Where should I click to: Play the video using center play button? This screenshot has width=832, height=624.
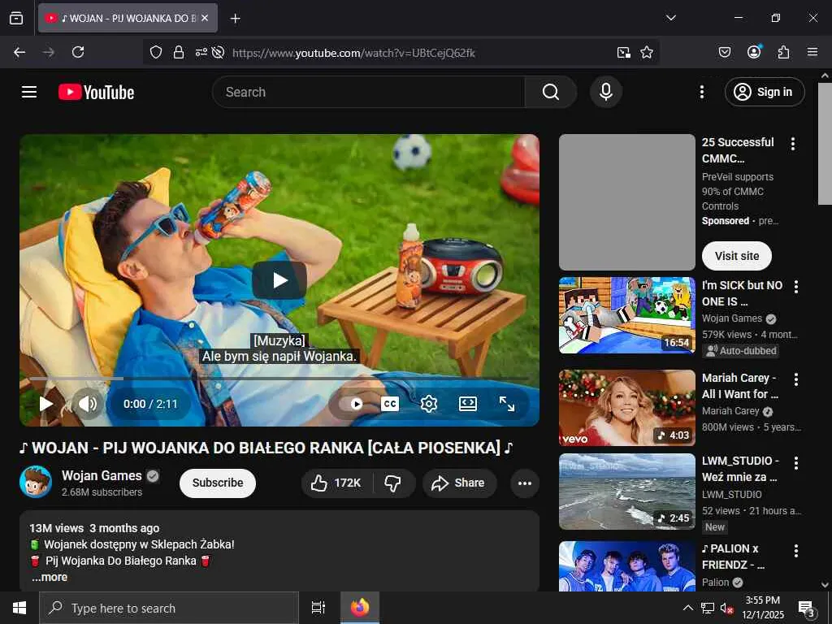279,280
